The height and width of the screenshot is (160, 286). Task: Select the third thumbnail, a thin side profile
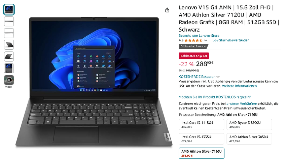[x=9, y=33]
